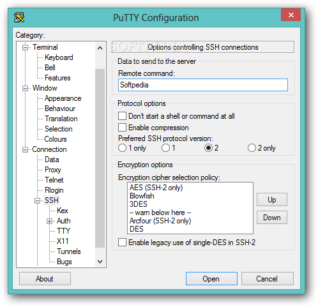The height and width of the screenshot is (307, 318).
Task: Close the PuTTY Configuration window
Action: [291, 15]
